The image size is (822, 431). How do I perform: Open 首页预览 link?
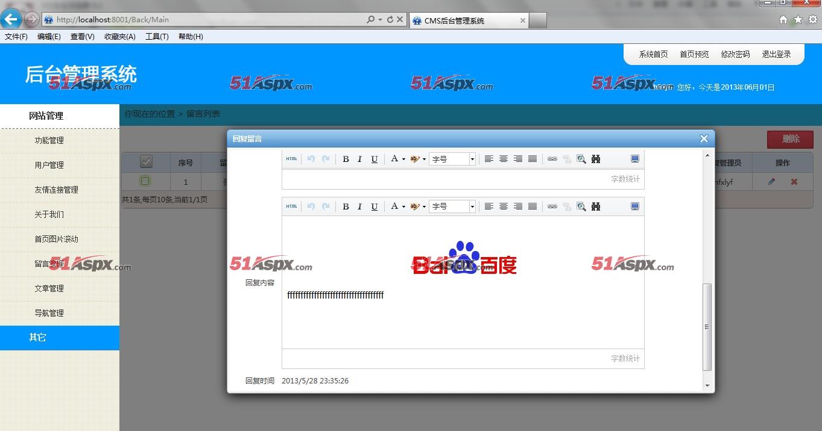tap(695, 54)
